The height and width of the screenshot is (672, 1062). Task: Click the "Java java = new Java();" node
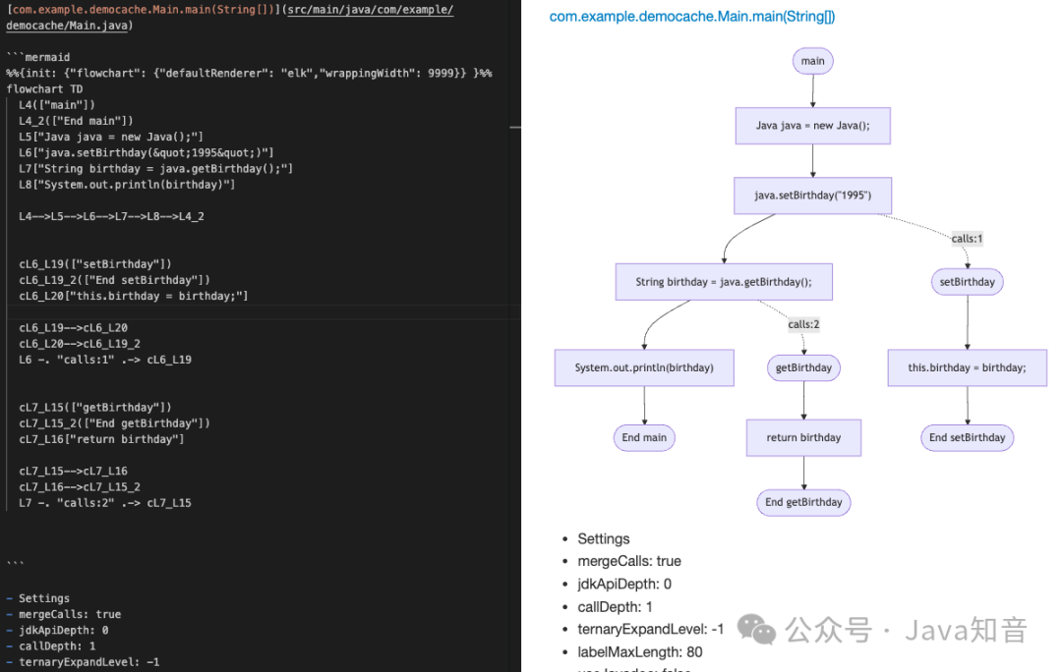pos(812,125)
